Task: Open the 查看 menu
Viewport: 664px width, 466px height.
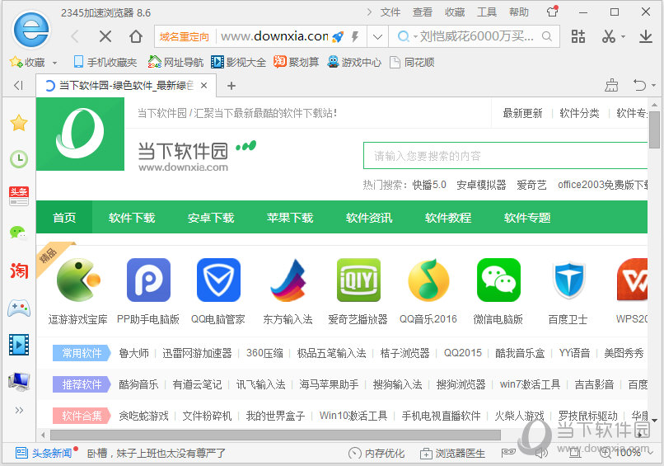Action: (422, 12)
